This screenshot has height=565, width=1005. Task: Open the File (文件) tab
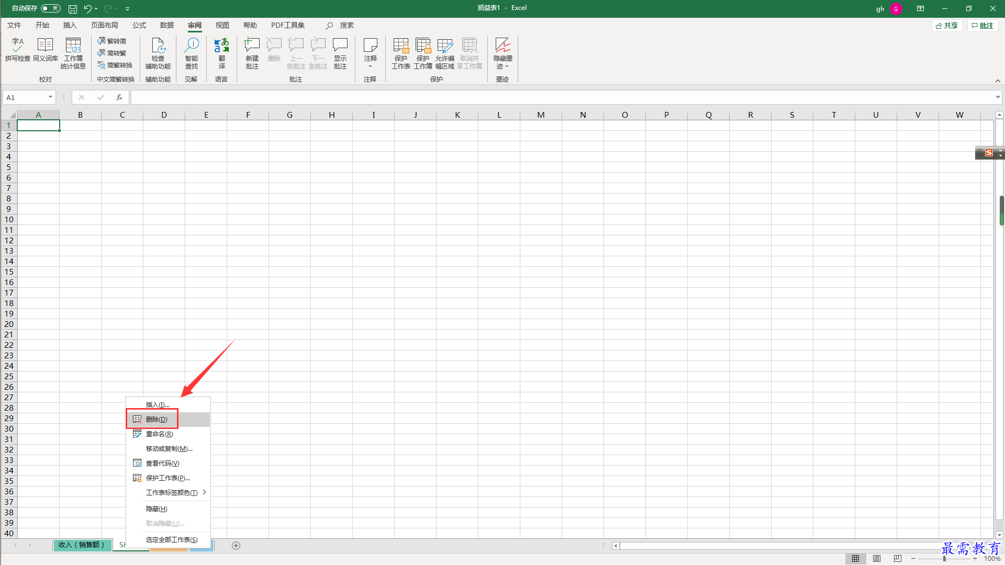(x=14, y=25)
